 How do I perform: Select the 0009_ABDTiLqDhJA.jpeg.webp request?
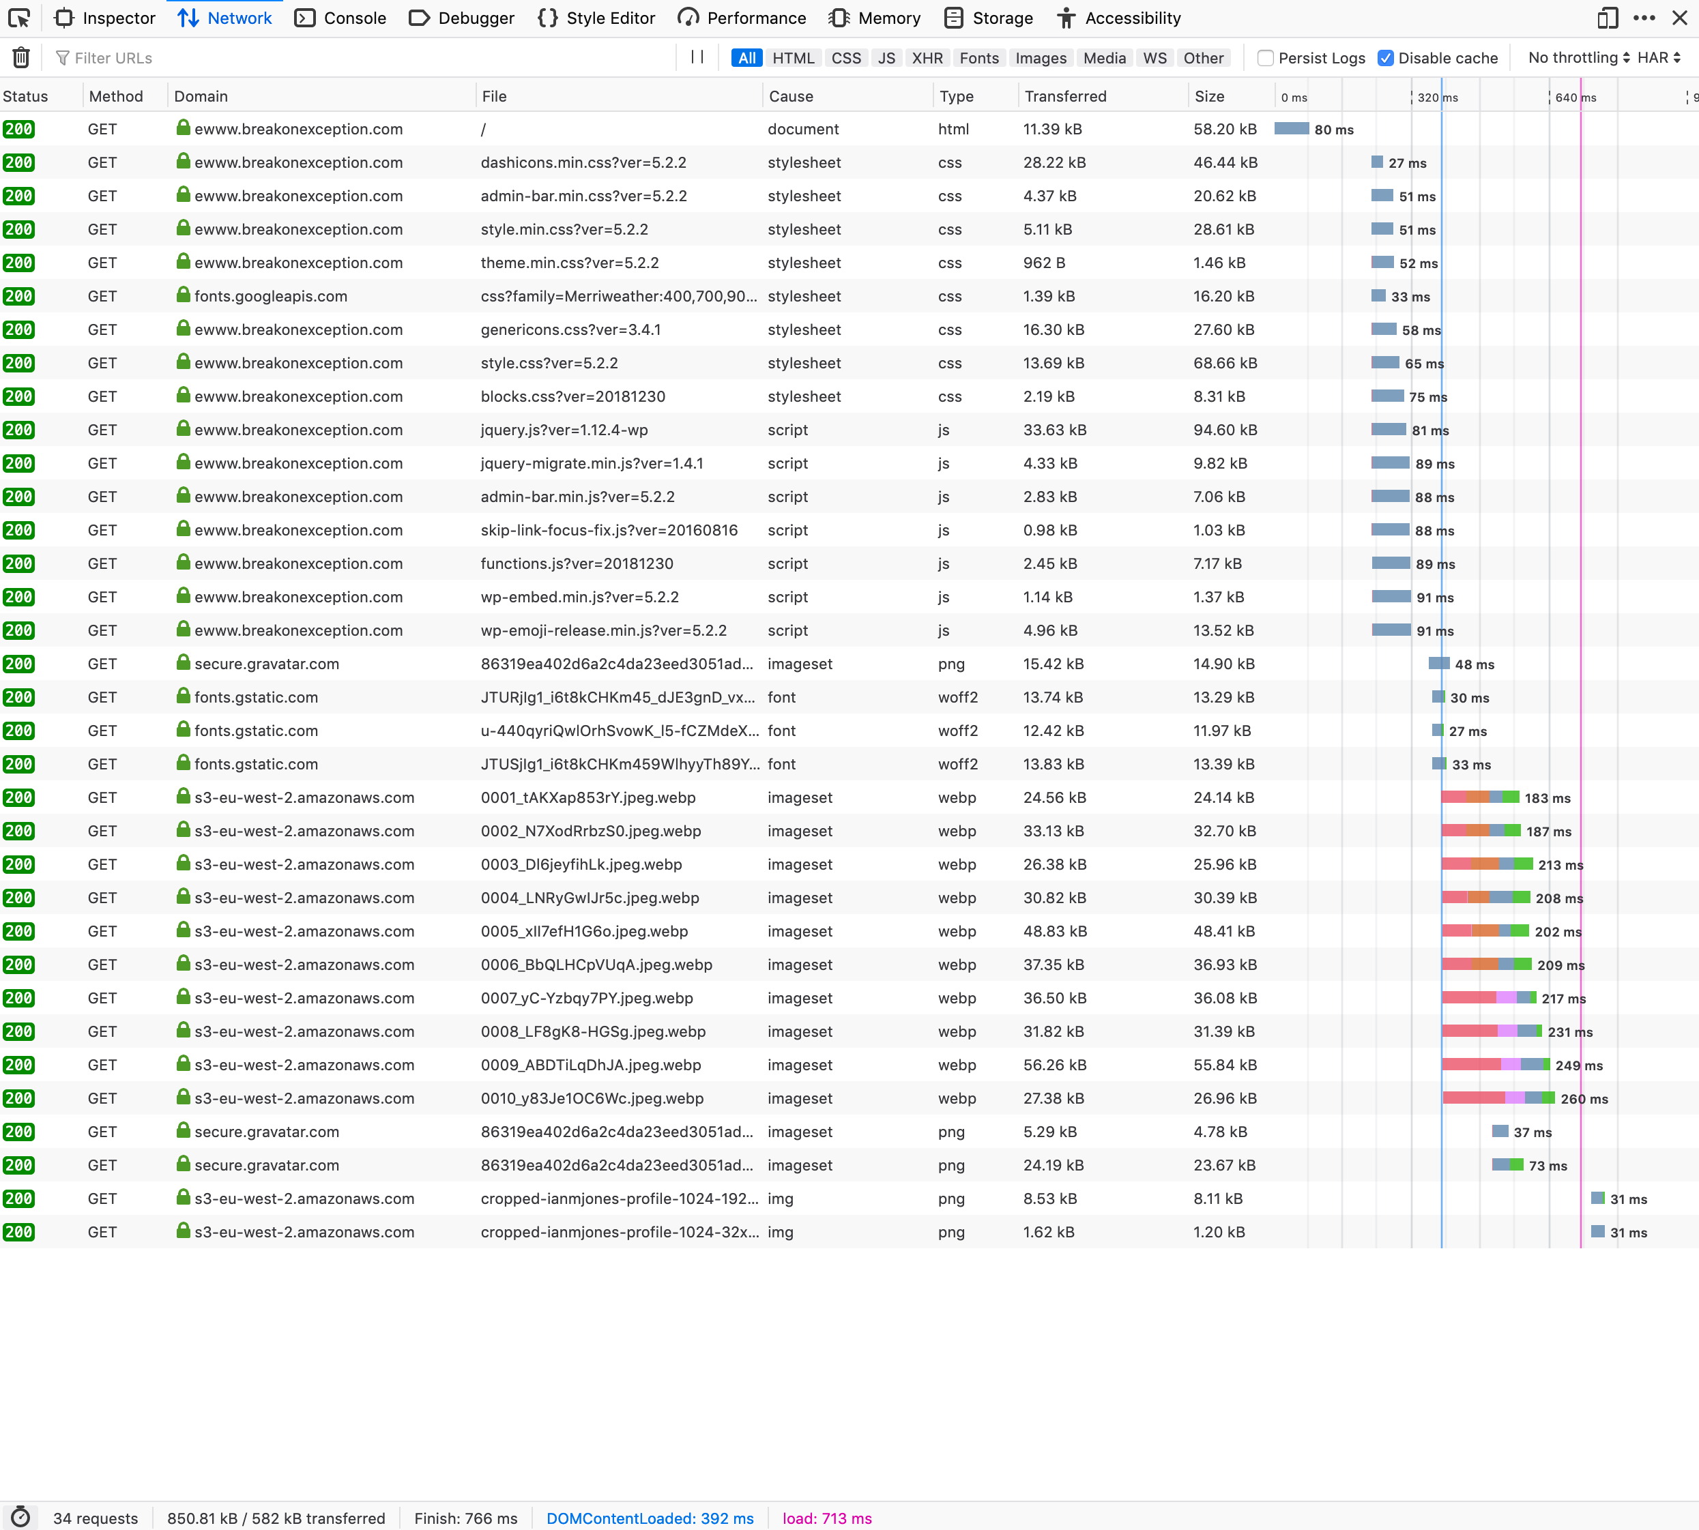[x=849, y=1064]
